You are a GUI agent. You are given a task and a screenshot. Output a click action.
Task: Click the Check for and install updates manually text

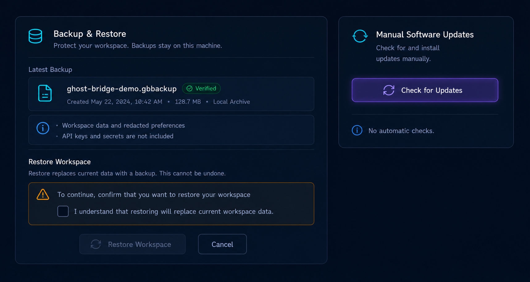[x=408, y=53]
